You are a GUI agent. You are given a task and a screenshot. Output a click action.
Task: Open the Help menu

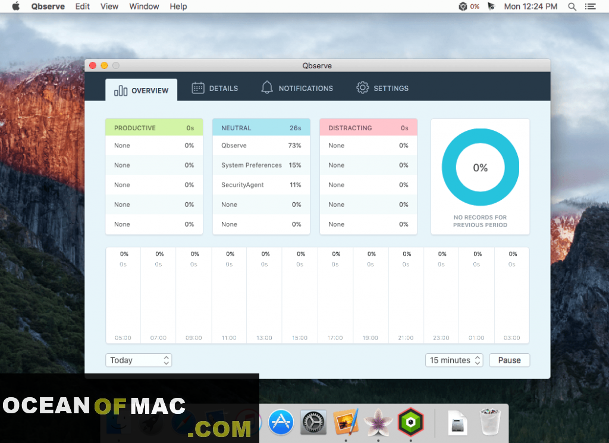pos(178,6)
